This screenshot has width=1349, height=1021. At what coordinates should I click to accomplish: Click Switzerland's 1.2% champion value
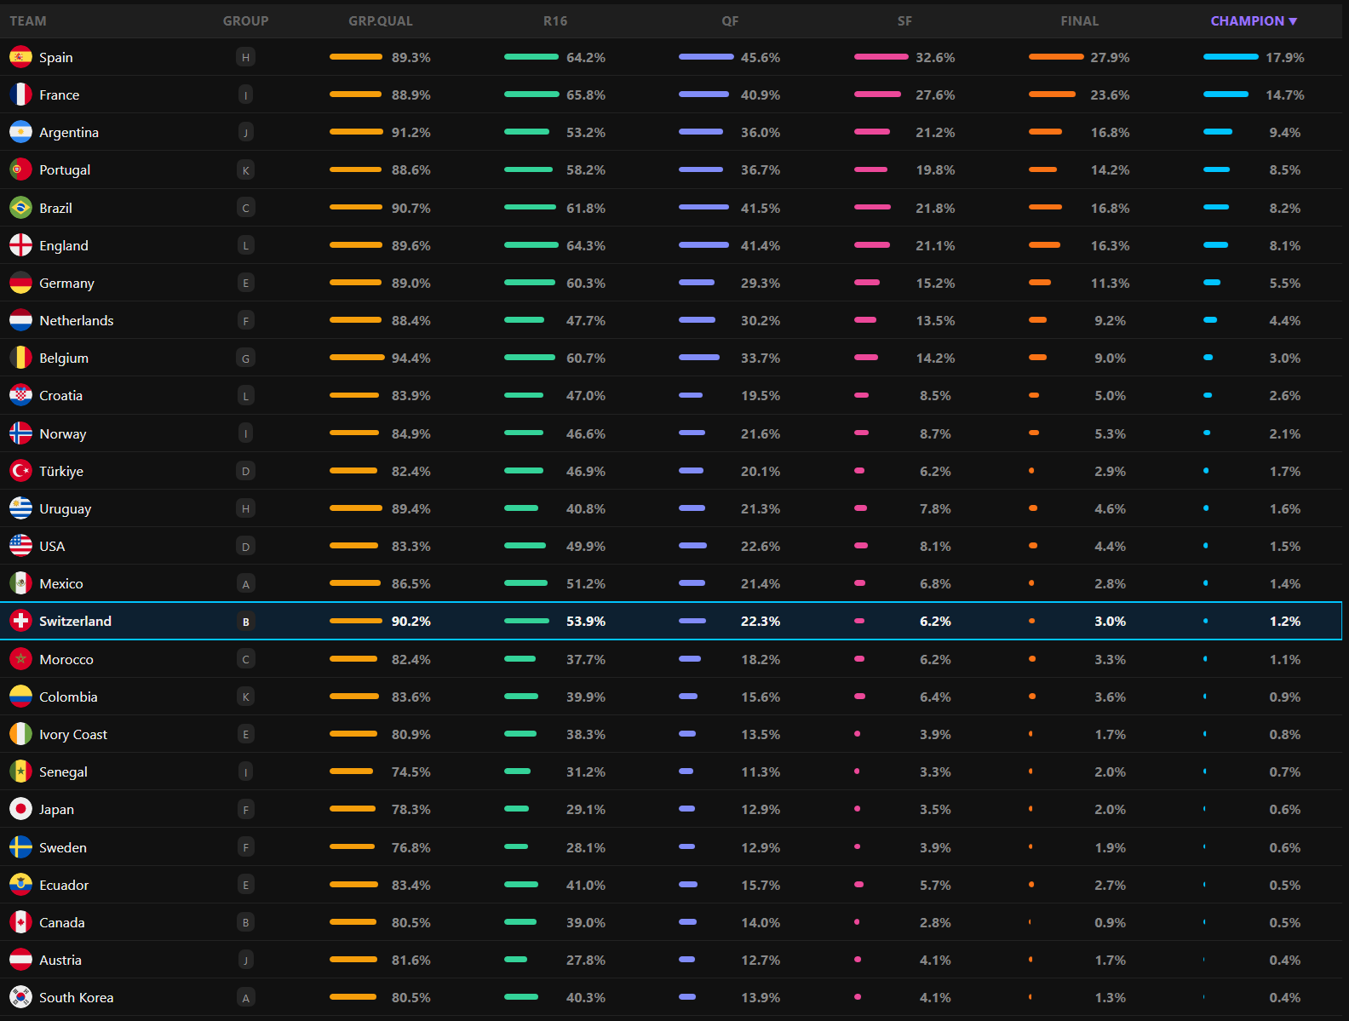click(x=1284, y=621)
